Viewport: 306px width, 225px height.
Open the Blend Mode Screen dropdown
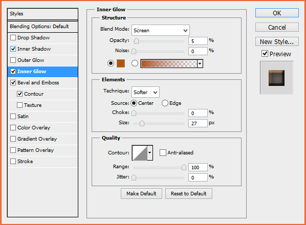pyautogui.click(x=160, y=30)
